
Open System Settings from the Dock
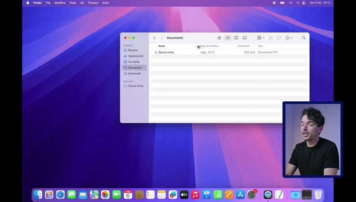point(252,195)
